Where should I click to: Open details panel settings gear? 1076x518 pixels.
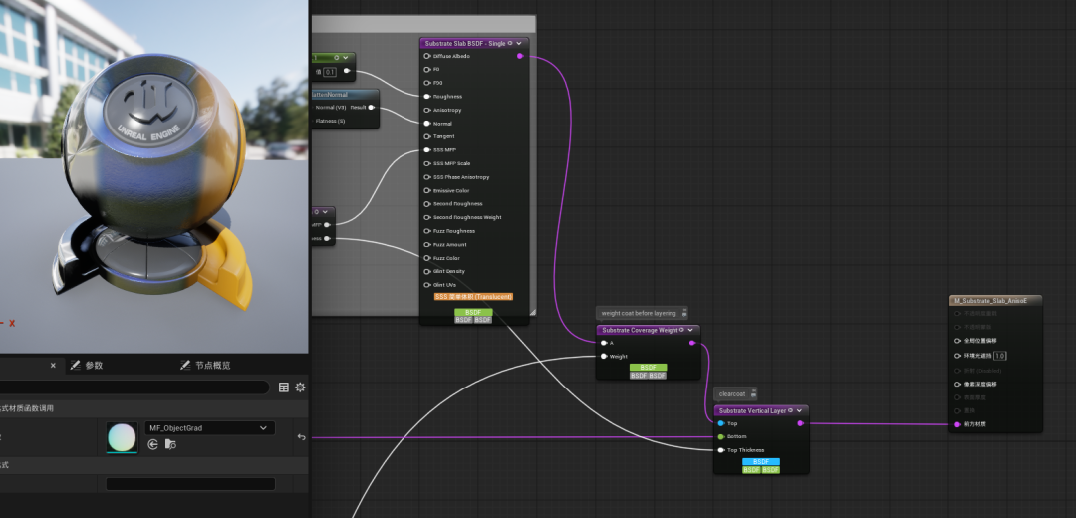(300, 388)
